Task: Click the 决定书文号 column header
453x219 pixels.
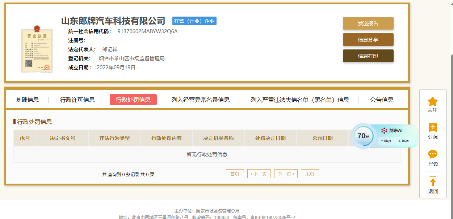Action: point(63,138)
